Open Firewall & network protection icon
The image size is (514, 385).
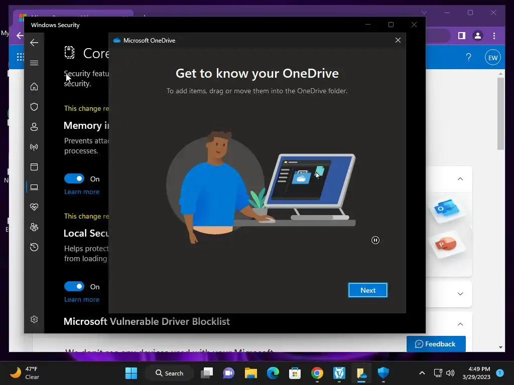click(x=34, y=147)
